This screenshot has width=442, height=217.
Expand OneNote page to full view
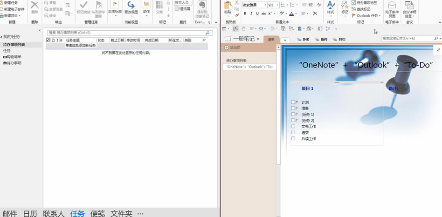coord(438,50)
